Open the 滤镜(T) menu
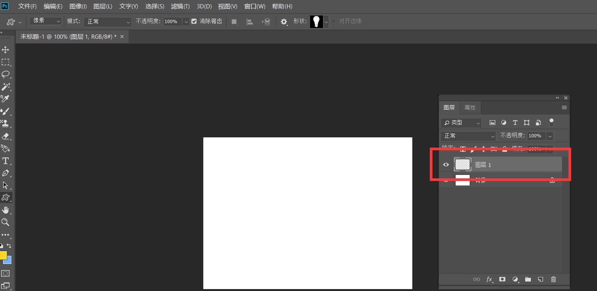Screen dimensions: 597x291 [180, 6]
